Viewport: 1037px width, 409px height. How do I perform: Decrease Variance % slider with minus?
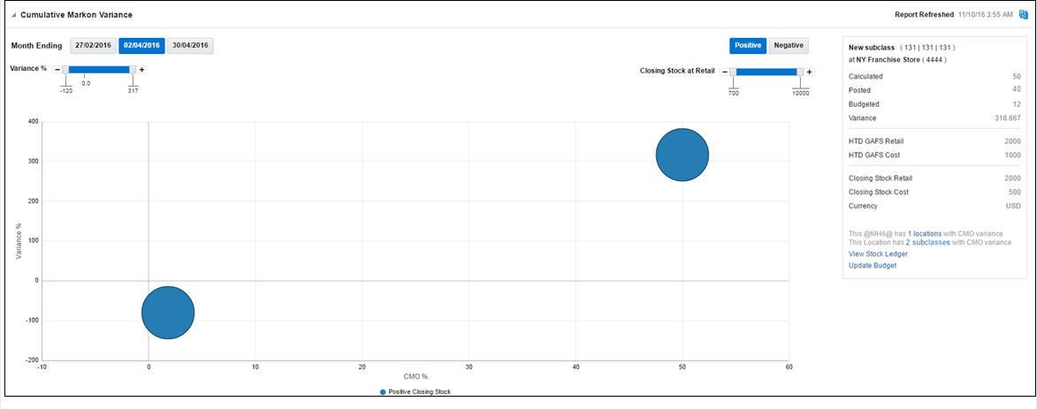click(57, 70)
